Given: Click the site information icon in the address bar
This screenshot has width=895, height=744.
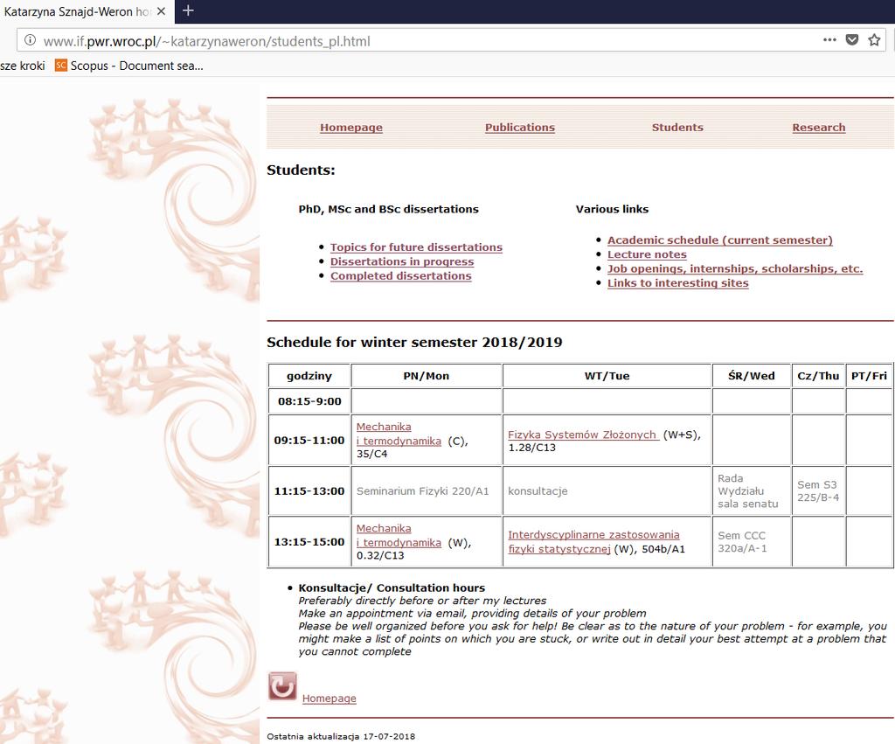Looking at the screenshot, I should [x=31, y=40].
